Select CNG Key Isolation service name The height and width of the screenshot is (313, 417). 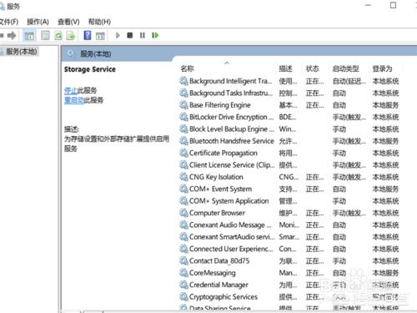click(216, 177)
